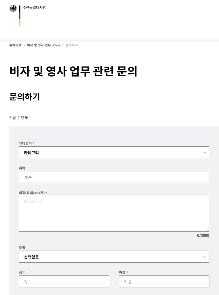Focus the 성 last name field
This screenshot has height=295, width=219.
(x=64, y=282)
